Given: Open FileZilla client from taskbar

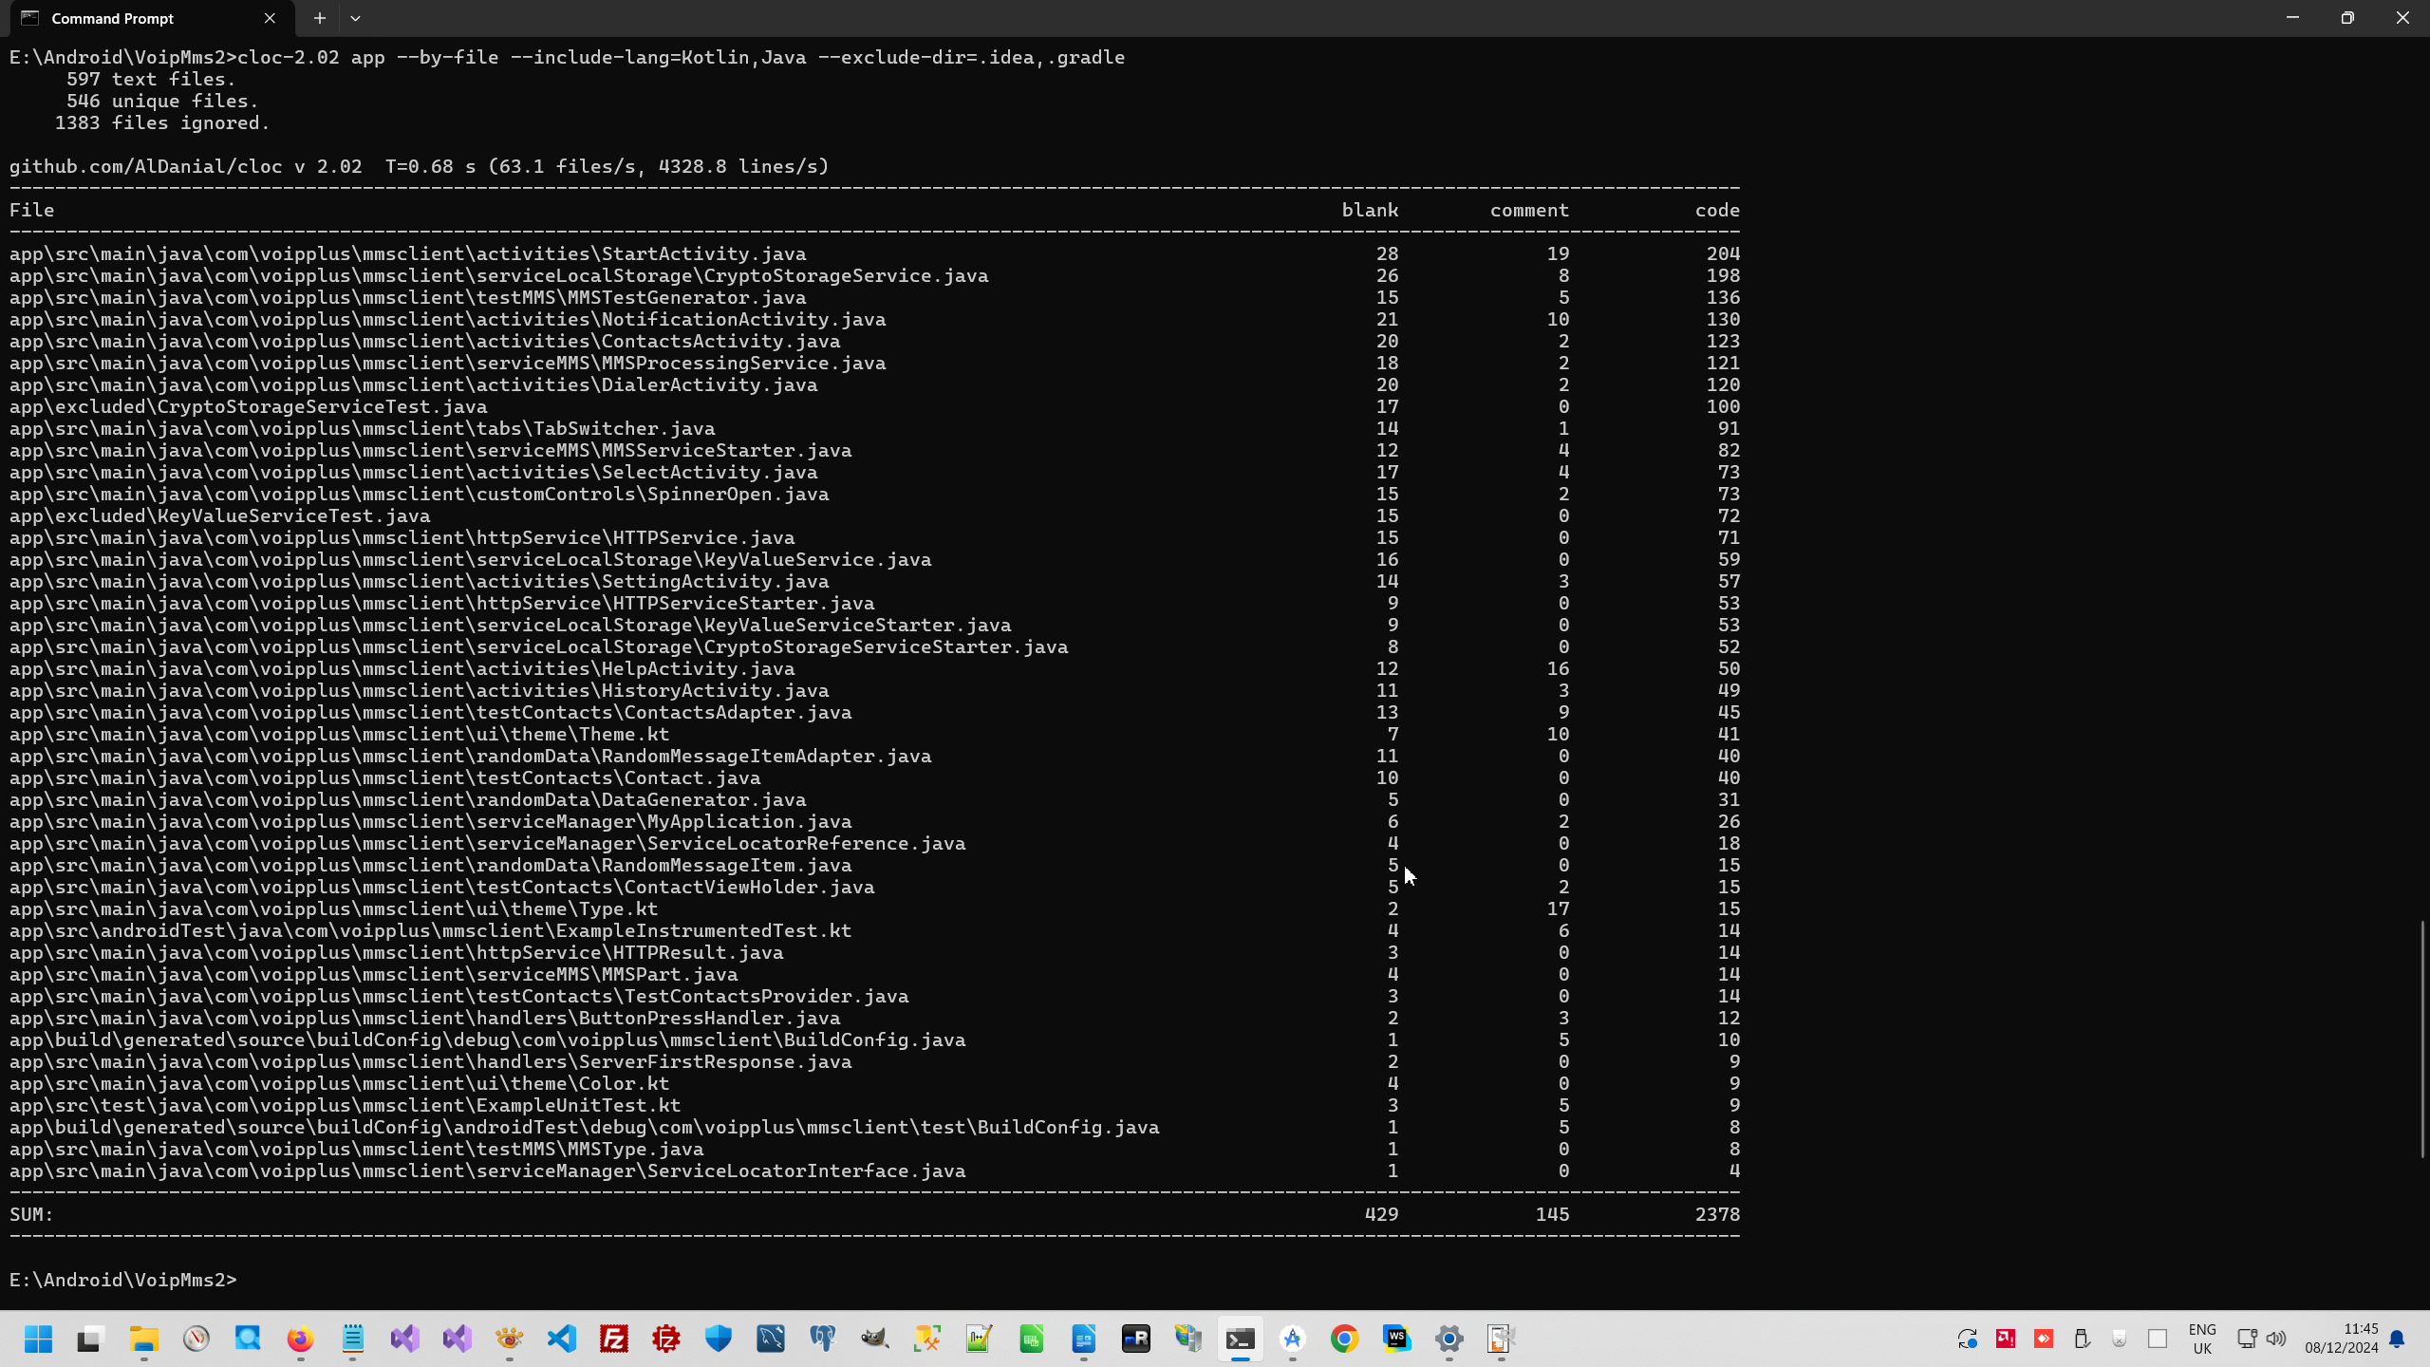Looking at the screenshot, I should 614,1339.
